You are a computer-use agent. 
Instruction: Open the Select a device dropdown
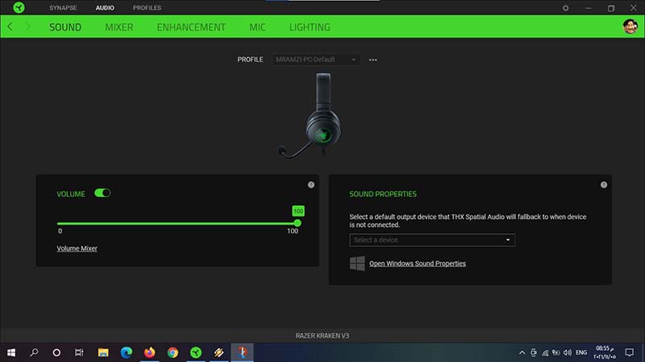[432, 240]
